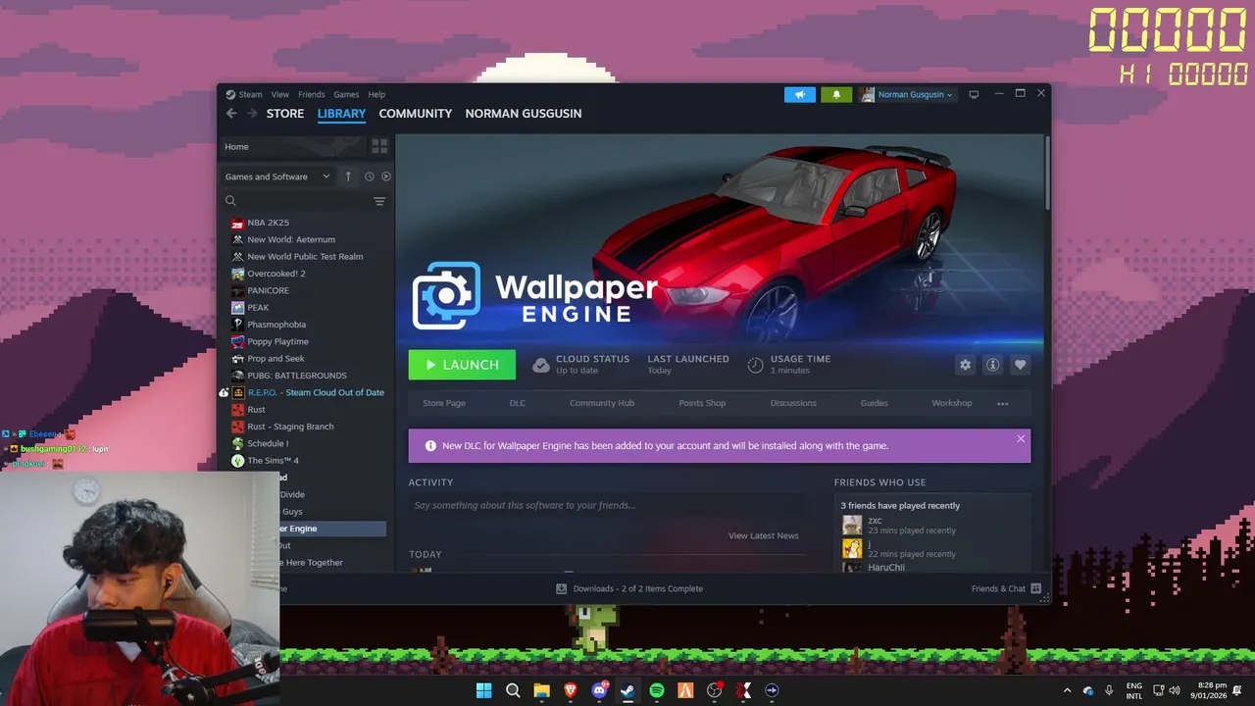Open the Games menu
This screenshot has width=1255, height=706.
346,94
